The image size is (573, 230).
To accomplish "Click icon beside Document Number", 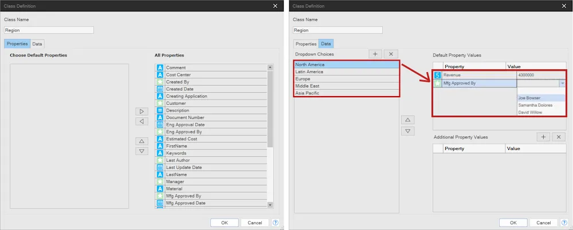I will [x=160, y=117].
